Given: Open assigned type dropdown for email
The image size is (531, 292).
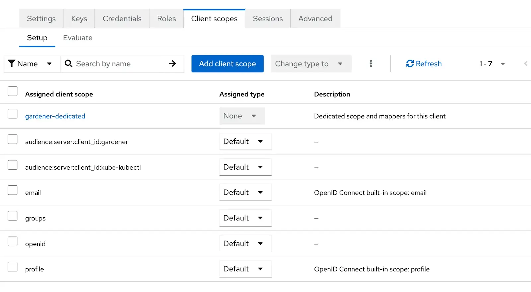Looking at the screenshot, I should coord(246,192).
